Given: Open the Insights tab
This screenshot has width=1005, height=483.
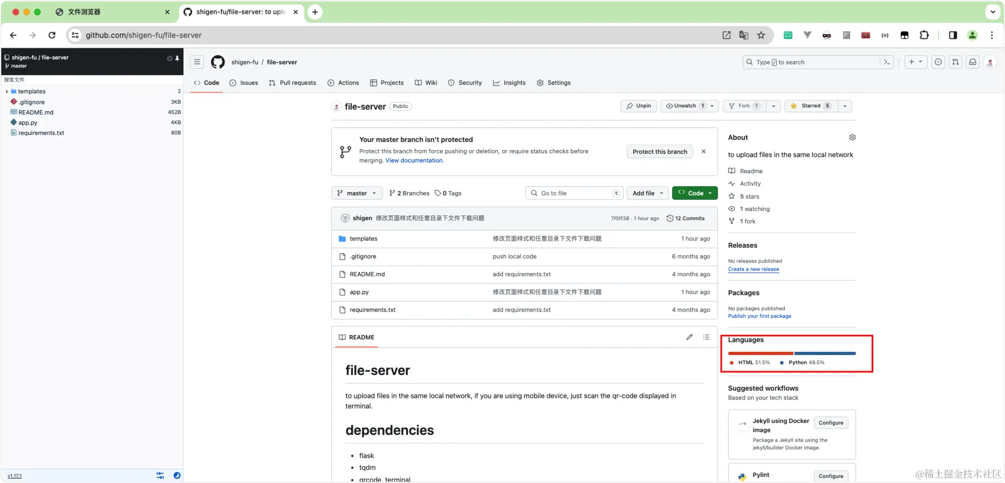Looking at the screenshot, I should pyautogui.click(x=509, y=83).
